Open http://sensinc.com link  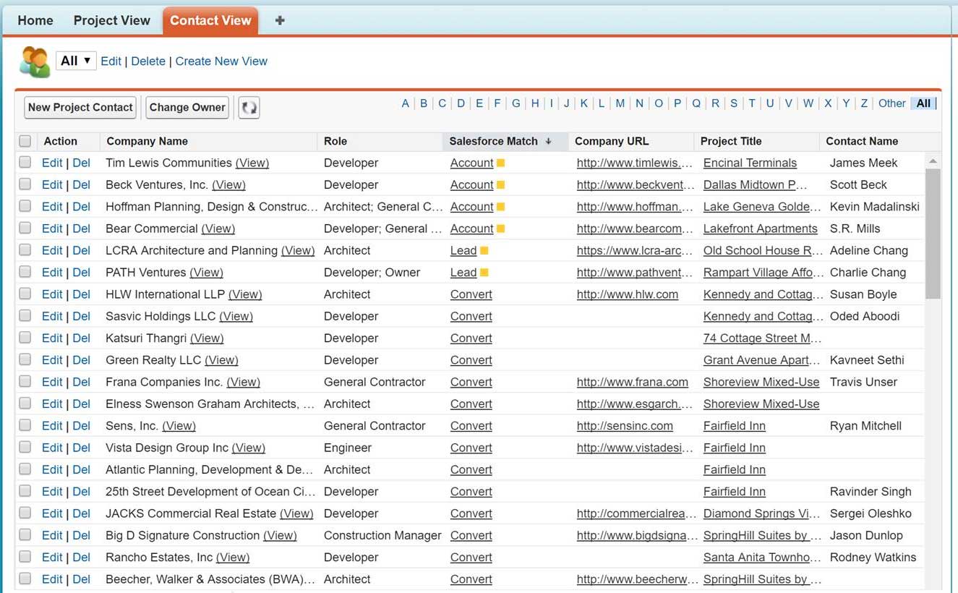click(x=625, y=426)
